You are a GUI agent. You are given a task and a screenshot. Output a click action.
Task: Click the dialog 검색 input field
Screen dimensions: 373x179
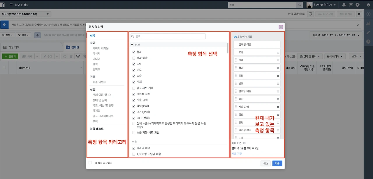(x=168, y=36)
